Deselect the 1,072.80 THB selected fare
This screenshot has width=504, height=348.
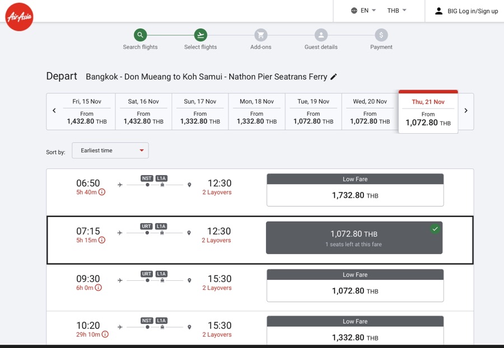coord(354,238)
